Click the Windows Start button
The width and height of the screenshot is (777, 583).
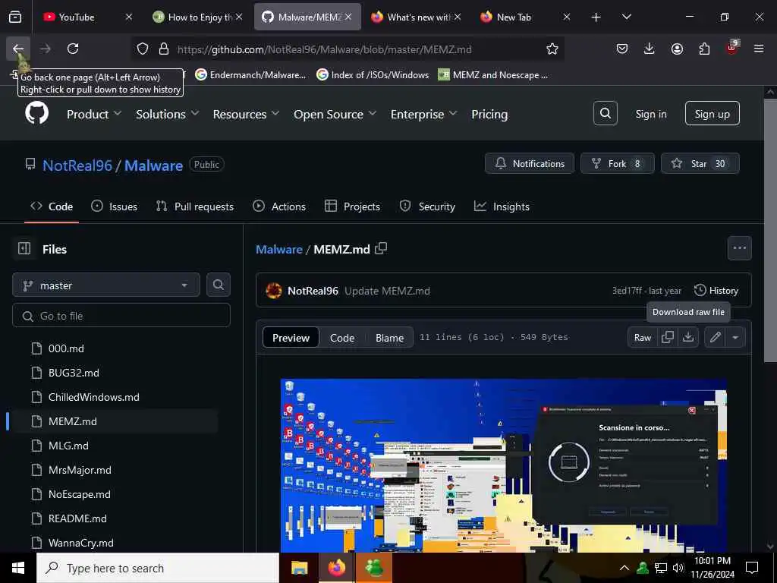(x=18, y=568)
